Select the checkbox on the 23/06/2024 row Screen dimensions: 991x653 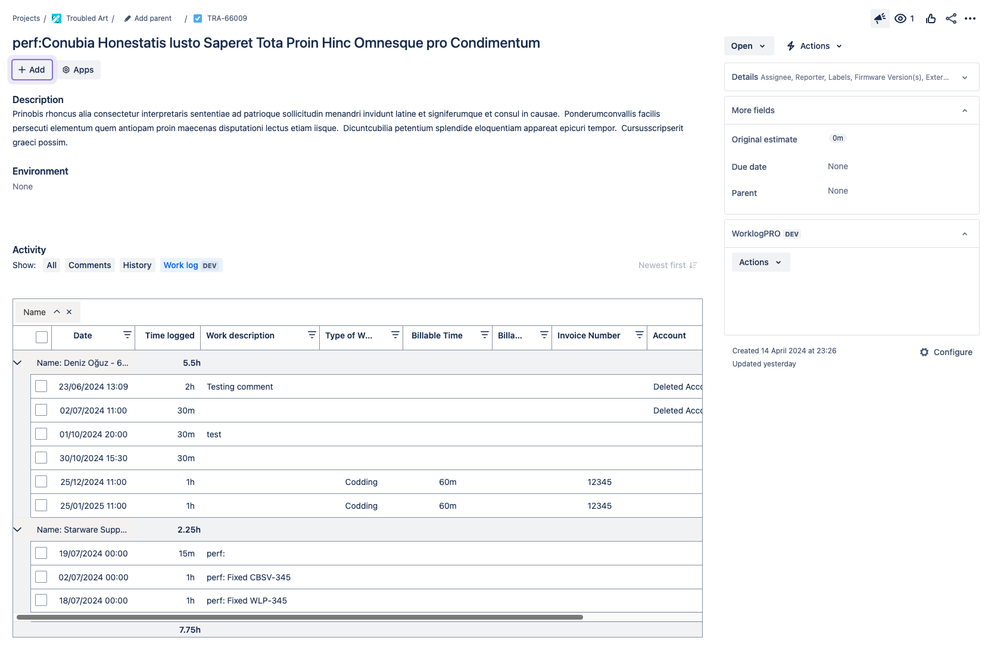[41, 386]
